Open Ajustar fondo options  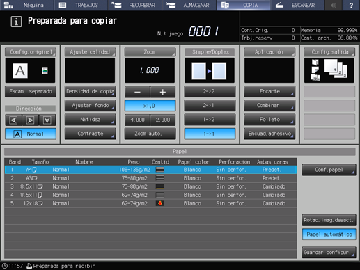point(90,106)
